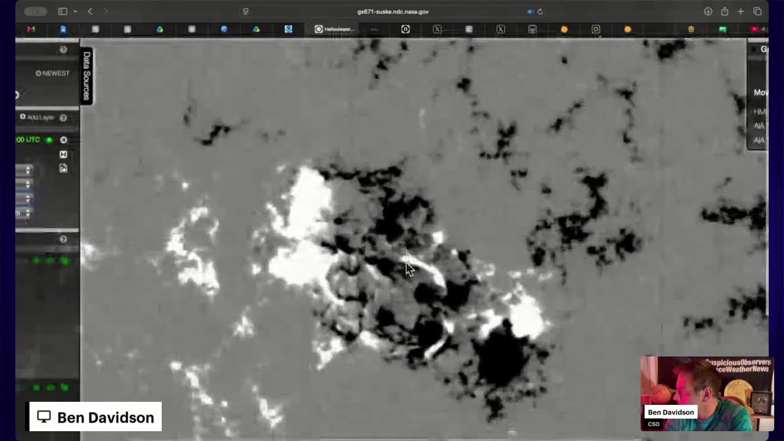Toggle the first green indicator in bottom row
784x441 pixels.
(x=37, y=387)
